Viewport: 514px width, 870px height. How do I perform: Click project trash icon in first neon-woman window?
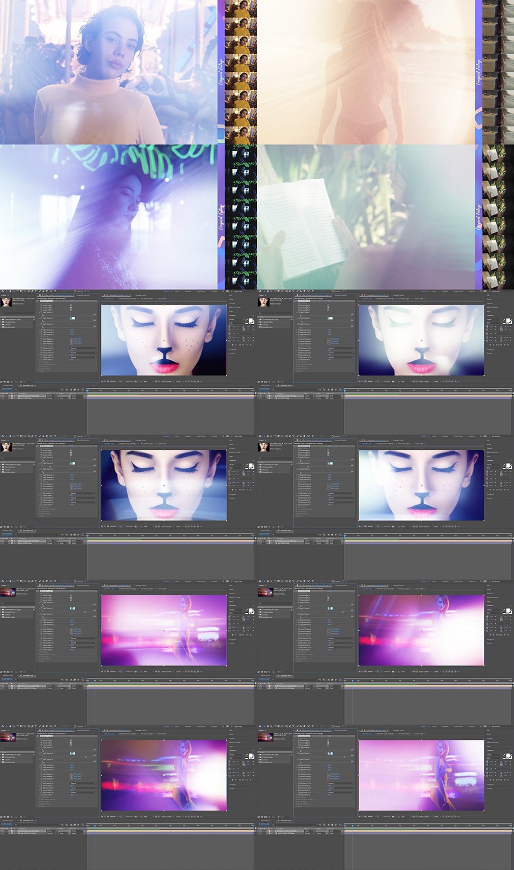21,672
